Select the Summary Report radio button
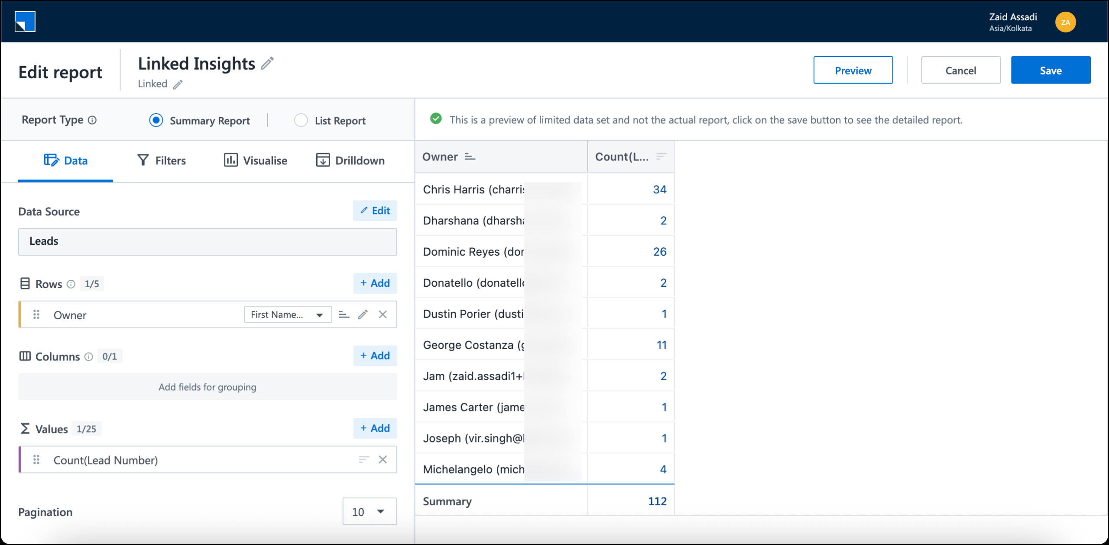Image resolution: width=1109 pixels, height=545 pixels. (x=156, y=120)
